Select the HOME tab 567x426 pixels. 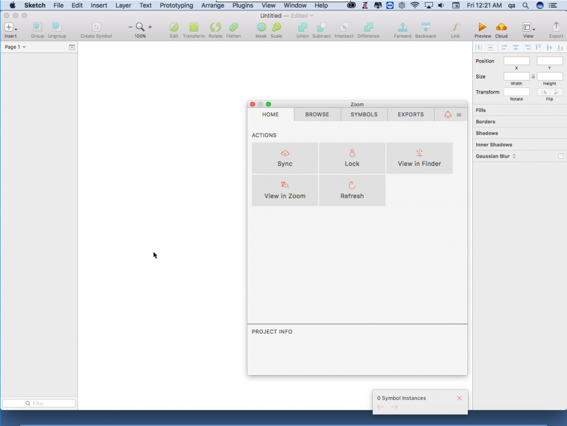click(x=270, y=115)
